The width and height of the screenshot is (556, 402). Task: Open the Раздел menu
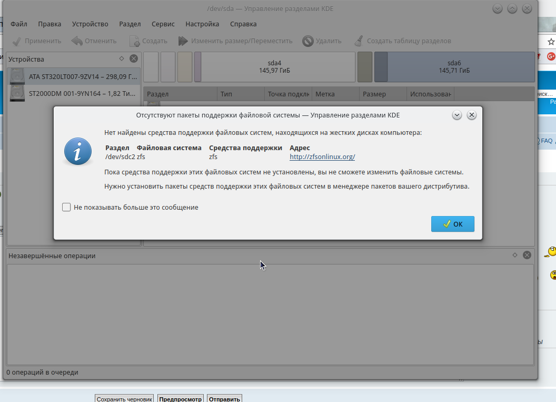click(x=130, y=24)
